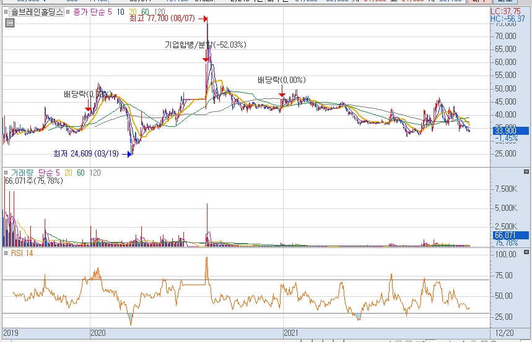Click the 66,071주(75.78%) volume readout
The height and width of the screenshot is (342, 532).
click(x=34, y=181)
